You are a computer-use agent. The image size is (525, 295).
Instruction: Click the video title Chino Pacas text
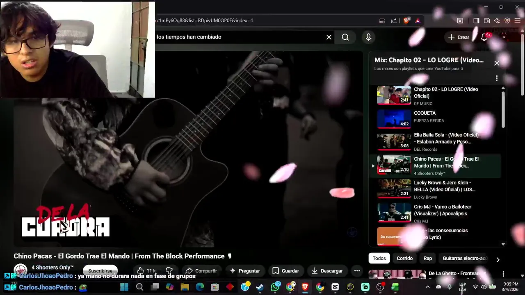coord(123,256)
